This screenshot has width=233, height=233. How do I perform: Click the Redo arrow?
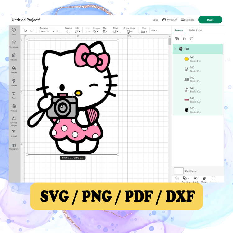[32, 30]
